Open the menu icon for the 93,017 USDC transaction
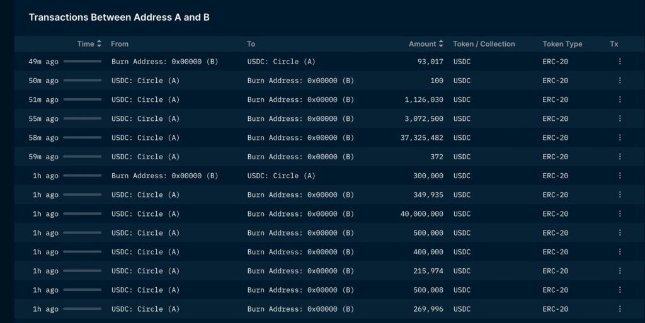 click(x=620, y=61)
